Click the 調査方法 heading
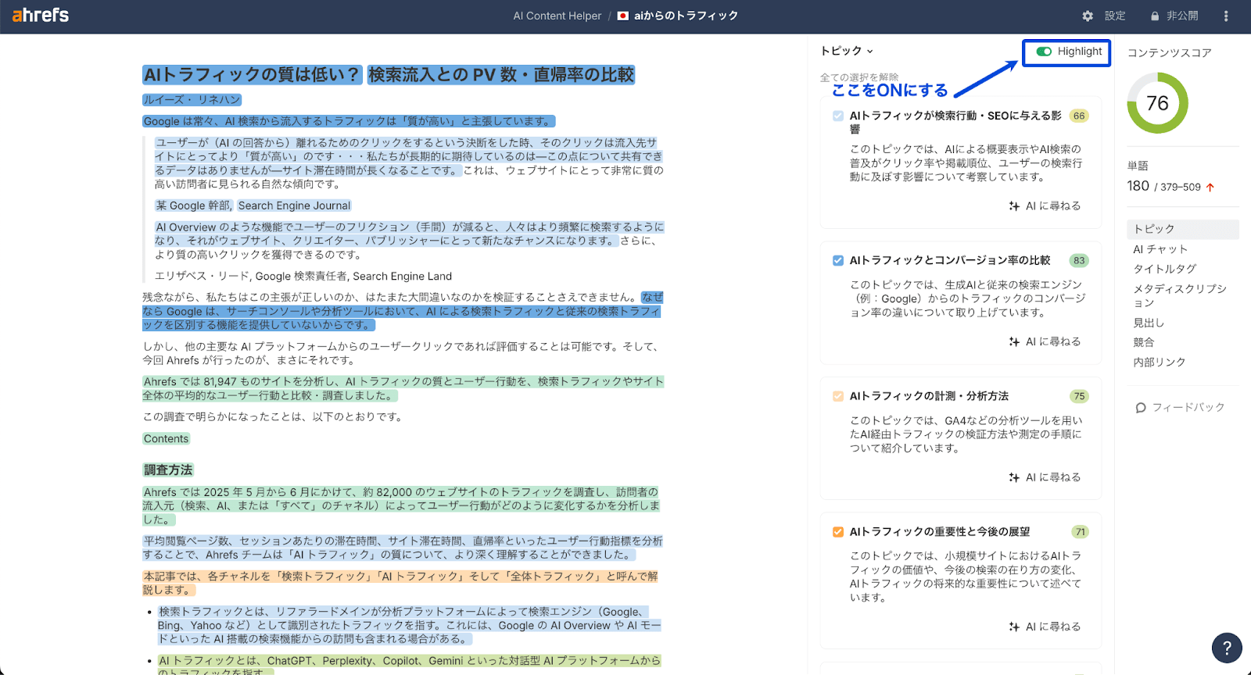 [168, 470]
